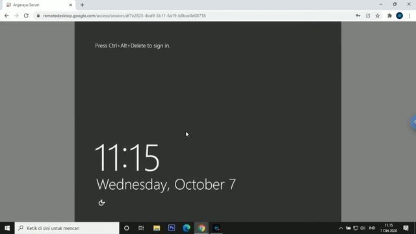
Task: Close the Argaraya-Server tab
Action: coord(71,5)
